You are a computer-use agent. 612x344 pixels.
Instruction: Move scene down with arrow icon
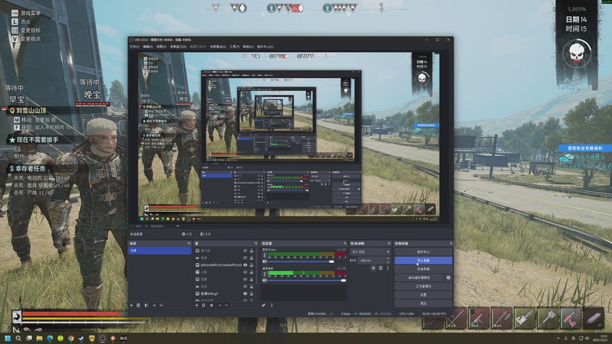tap(161, 305)
